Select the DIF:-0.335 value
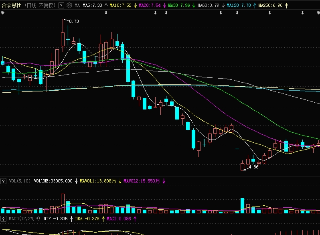The height and width of the screenshot is (235, 320). 55,219
